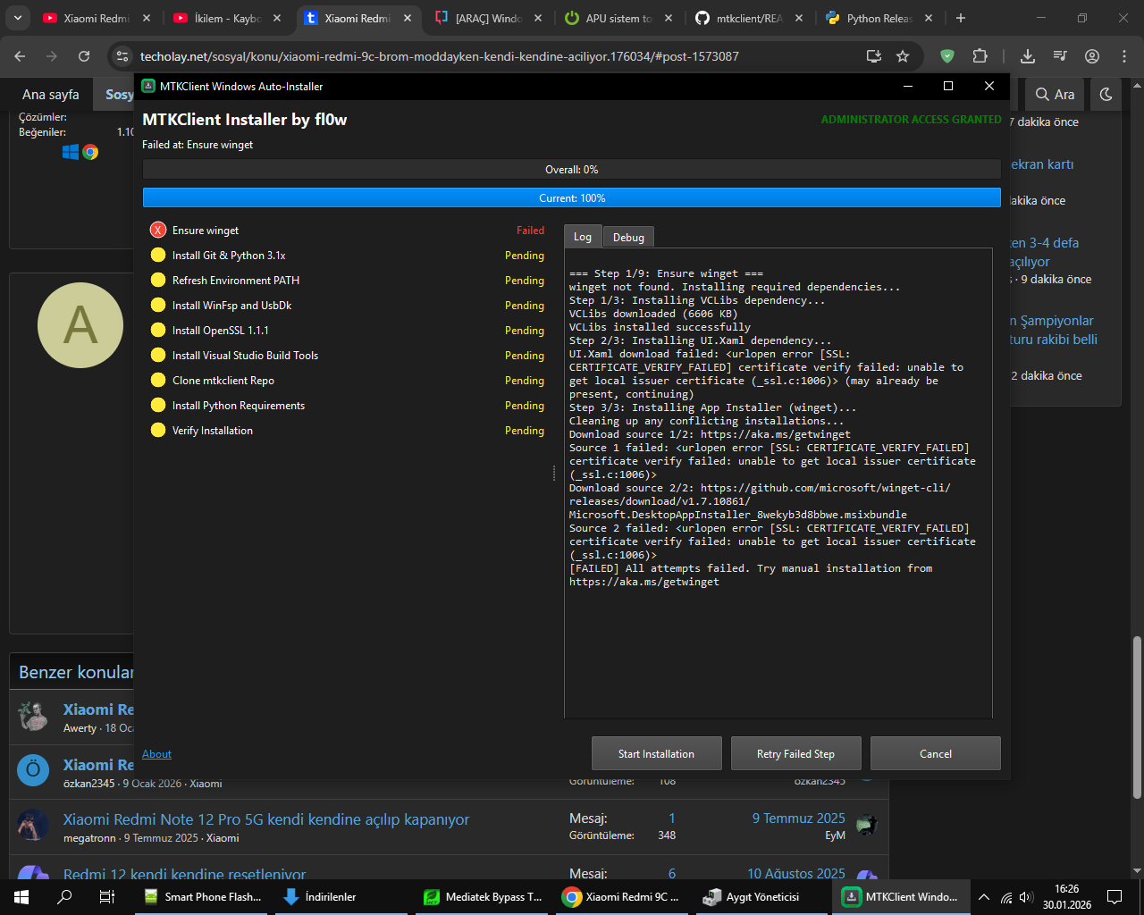Open the Xiaomi Redmi Note 12 Pro 5G thread link

[266, 819]
